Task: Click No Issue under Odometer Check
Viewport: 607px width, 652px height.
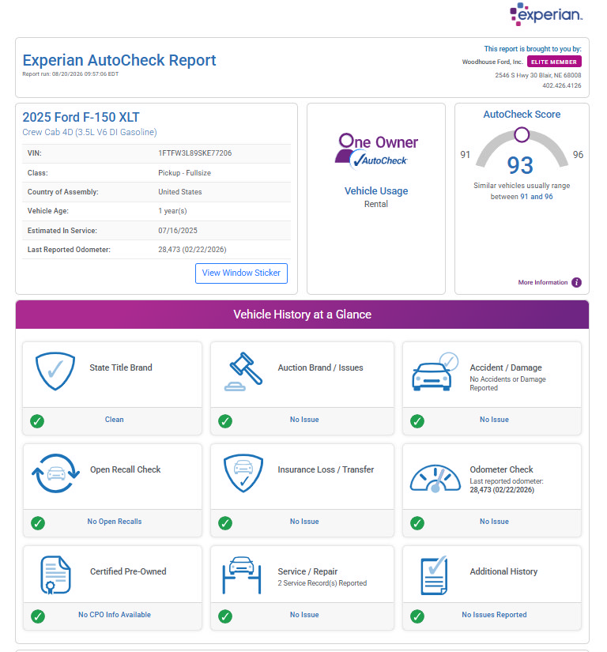Action: 494,522
